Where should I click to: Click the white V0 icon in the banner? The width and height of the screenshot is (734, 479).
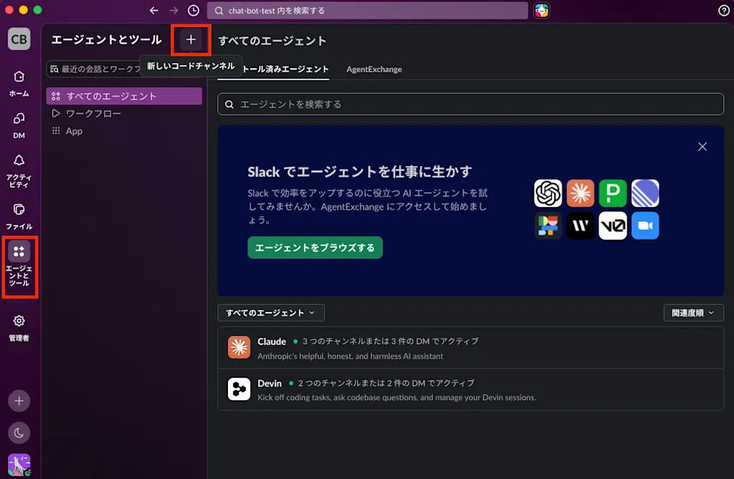[x=612, y=226]
